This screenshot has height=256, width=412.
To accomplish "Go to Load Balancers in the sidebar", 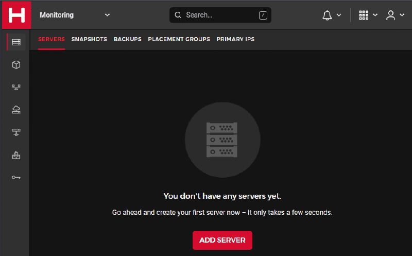I will coord(16,87).
